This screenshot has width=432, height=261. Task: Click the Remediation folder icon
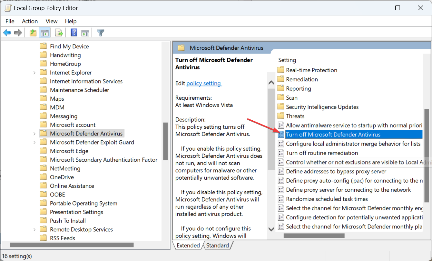(x=281, y=79)
